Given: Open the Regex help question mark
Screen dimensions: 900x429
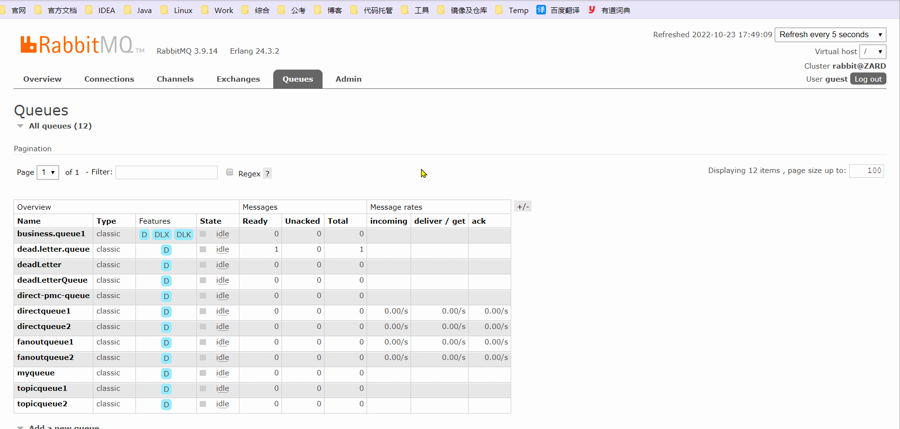Looking at the screenshot, I should [267, 173].
